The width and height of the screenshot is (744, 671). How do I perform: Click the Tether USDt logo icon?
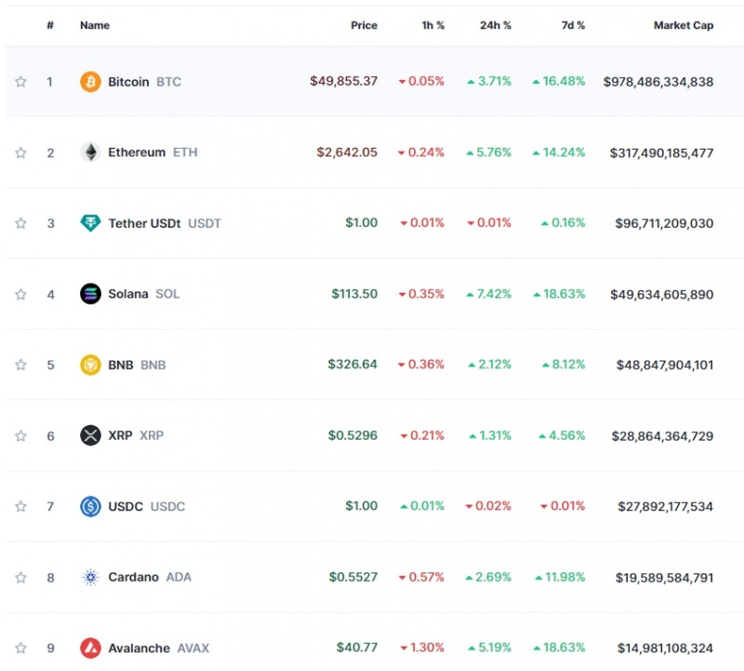pos(90,223)
